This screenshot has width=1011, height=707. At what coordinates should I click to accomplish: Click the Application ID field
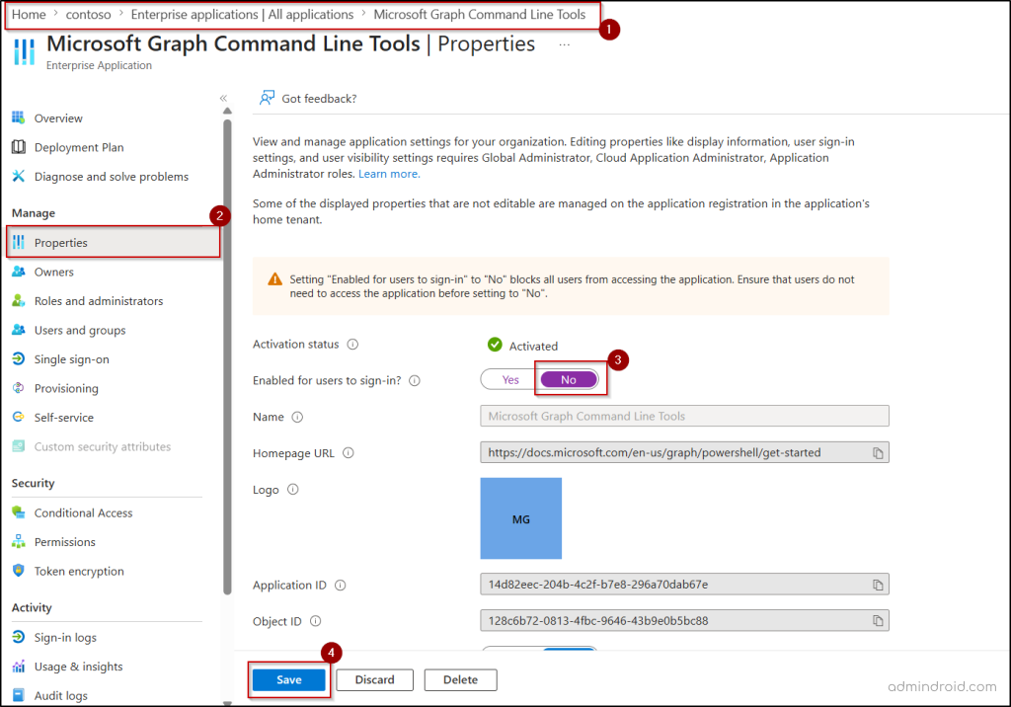(684, 584)
